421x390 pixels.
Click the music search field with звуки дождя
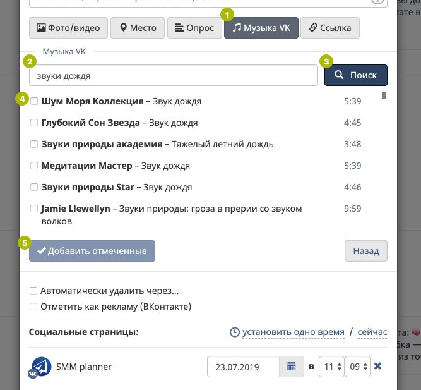[174, 76]
